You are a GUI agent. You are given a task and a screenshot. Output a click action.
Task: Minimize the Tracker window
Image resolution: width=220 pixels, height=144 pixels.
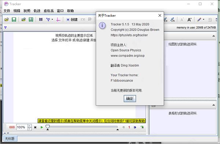click(x=188, y=4)
